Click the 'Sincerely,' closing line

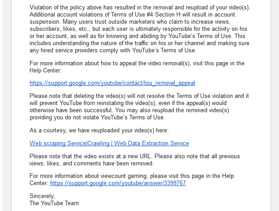click(42, 196)
